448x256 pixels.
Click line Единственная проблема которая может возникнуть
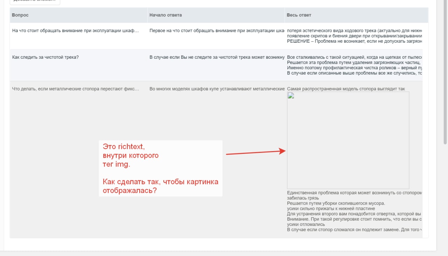[355, 193]
